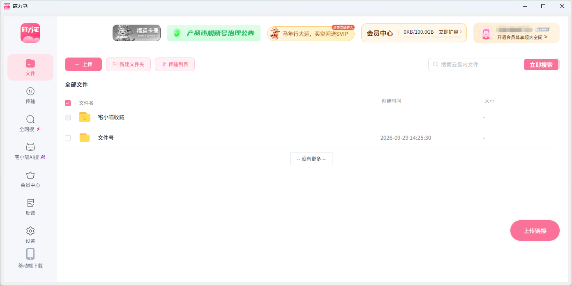The width and height of the screenshot is (572, 286).
Task: Sort by 创建时间 column header
Action: click(x=391, y=101)
